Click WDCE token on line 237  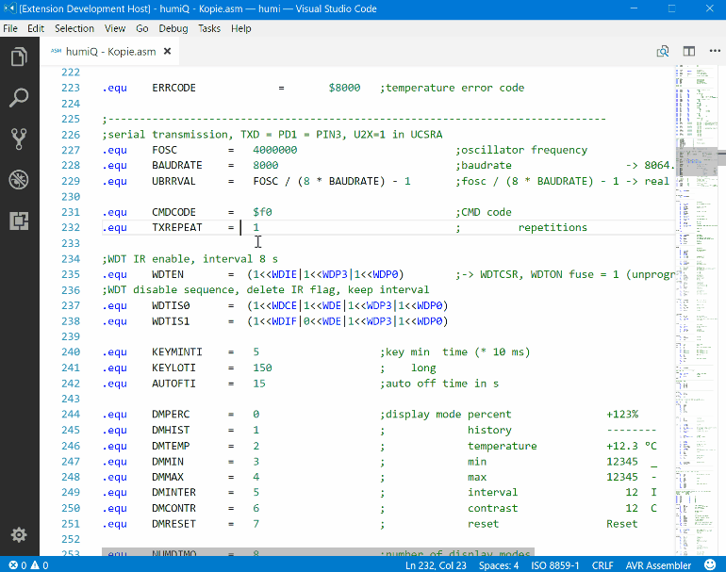(284, 305)
